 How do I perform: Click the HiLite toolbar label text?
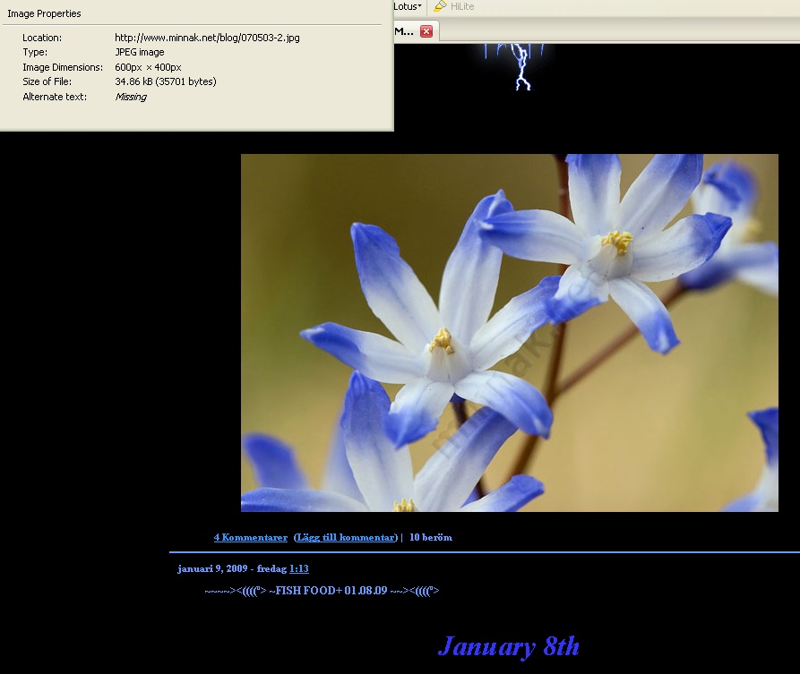[462, 6]
